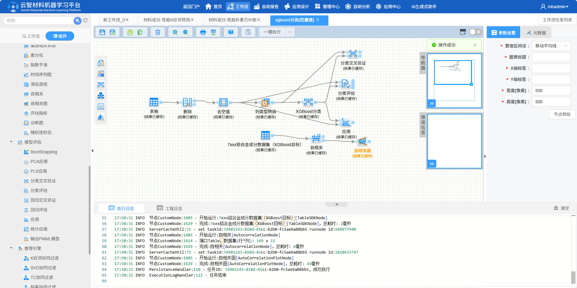The width and height of the screenshot is (577, 288).
Task: Select the XGBoost分类 node on canvas
Action: tap(308, 102)
